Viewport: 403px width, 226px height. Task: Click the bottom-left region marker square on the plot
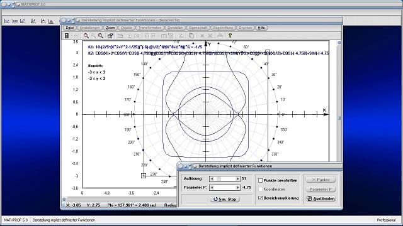[x=144, y=176]
